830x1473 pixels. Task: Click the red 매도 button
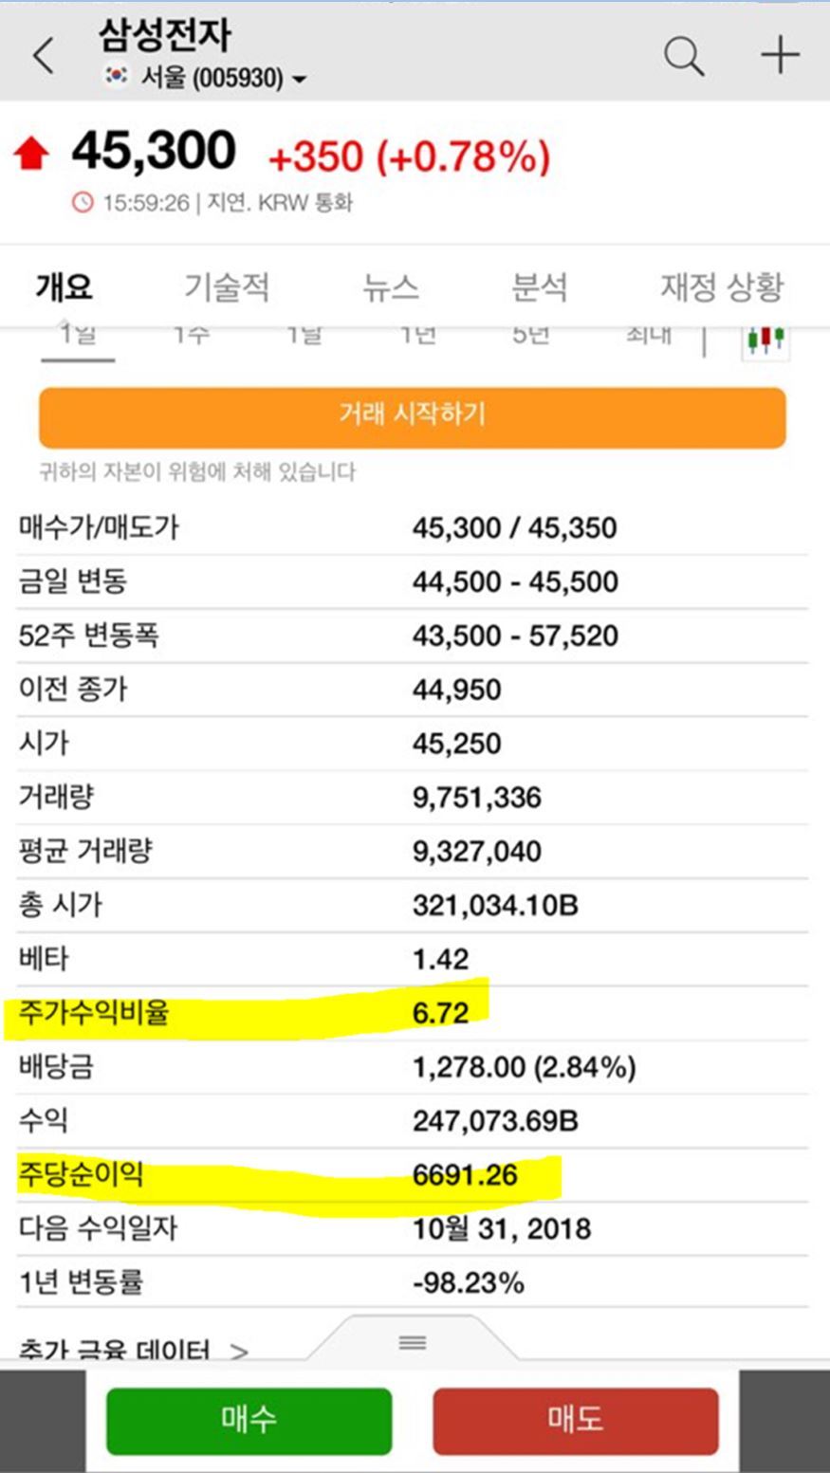pyautogui.click(x=576, y=1420)
